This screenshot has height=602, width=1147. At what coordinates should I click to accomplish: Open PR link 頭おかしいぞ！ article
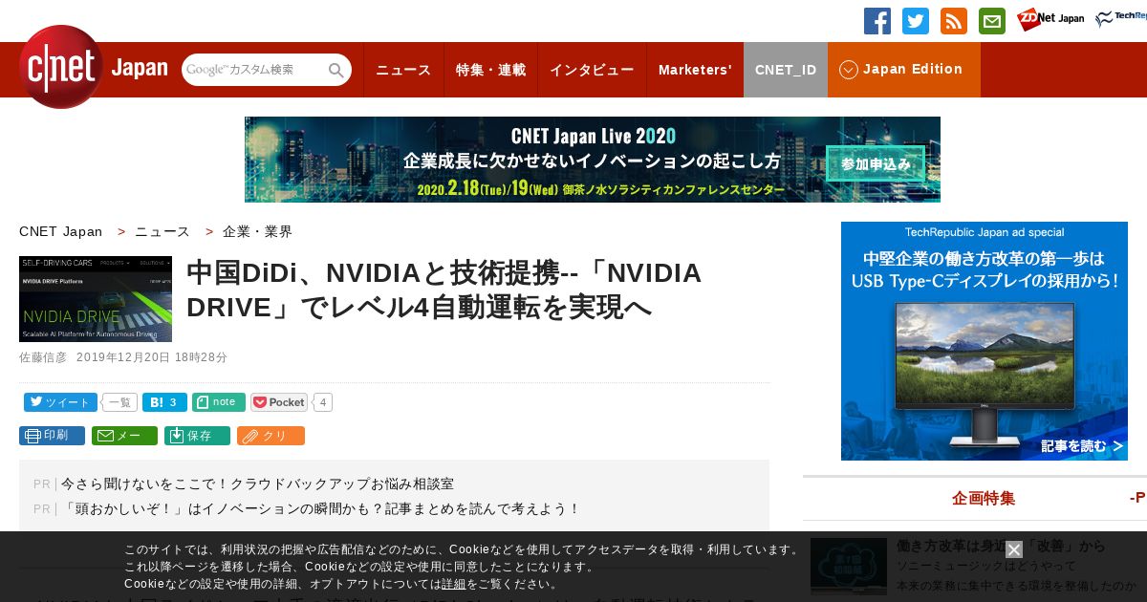tap(321, 509)
